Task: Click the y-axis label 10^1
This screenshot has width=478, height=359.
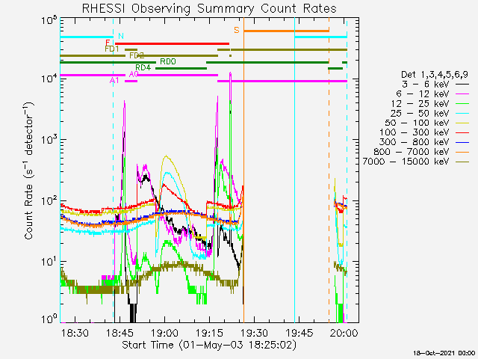Action: click(49, 261)
